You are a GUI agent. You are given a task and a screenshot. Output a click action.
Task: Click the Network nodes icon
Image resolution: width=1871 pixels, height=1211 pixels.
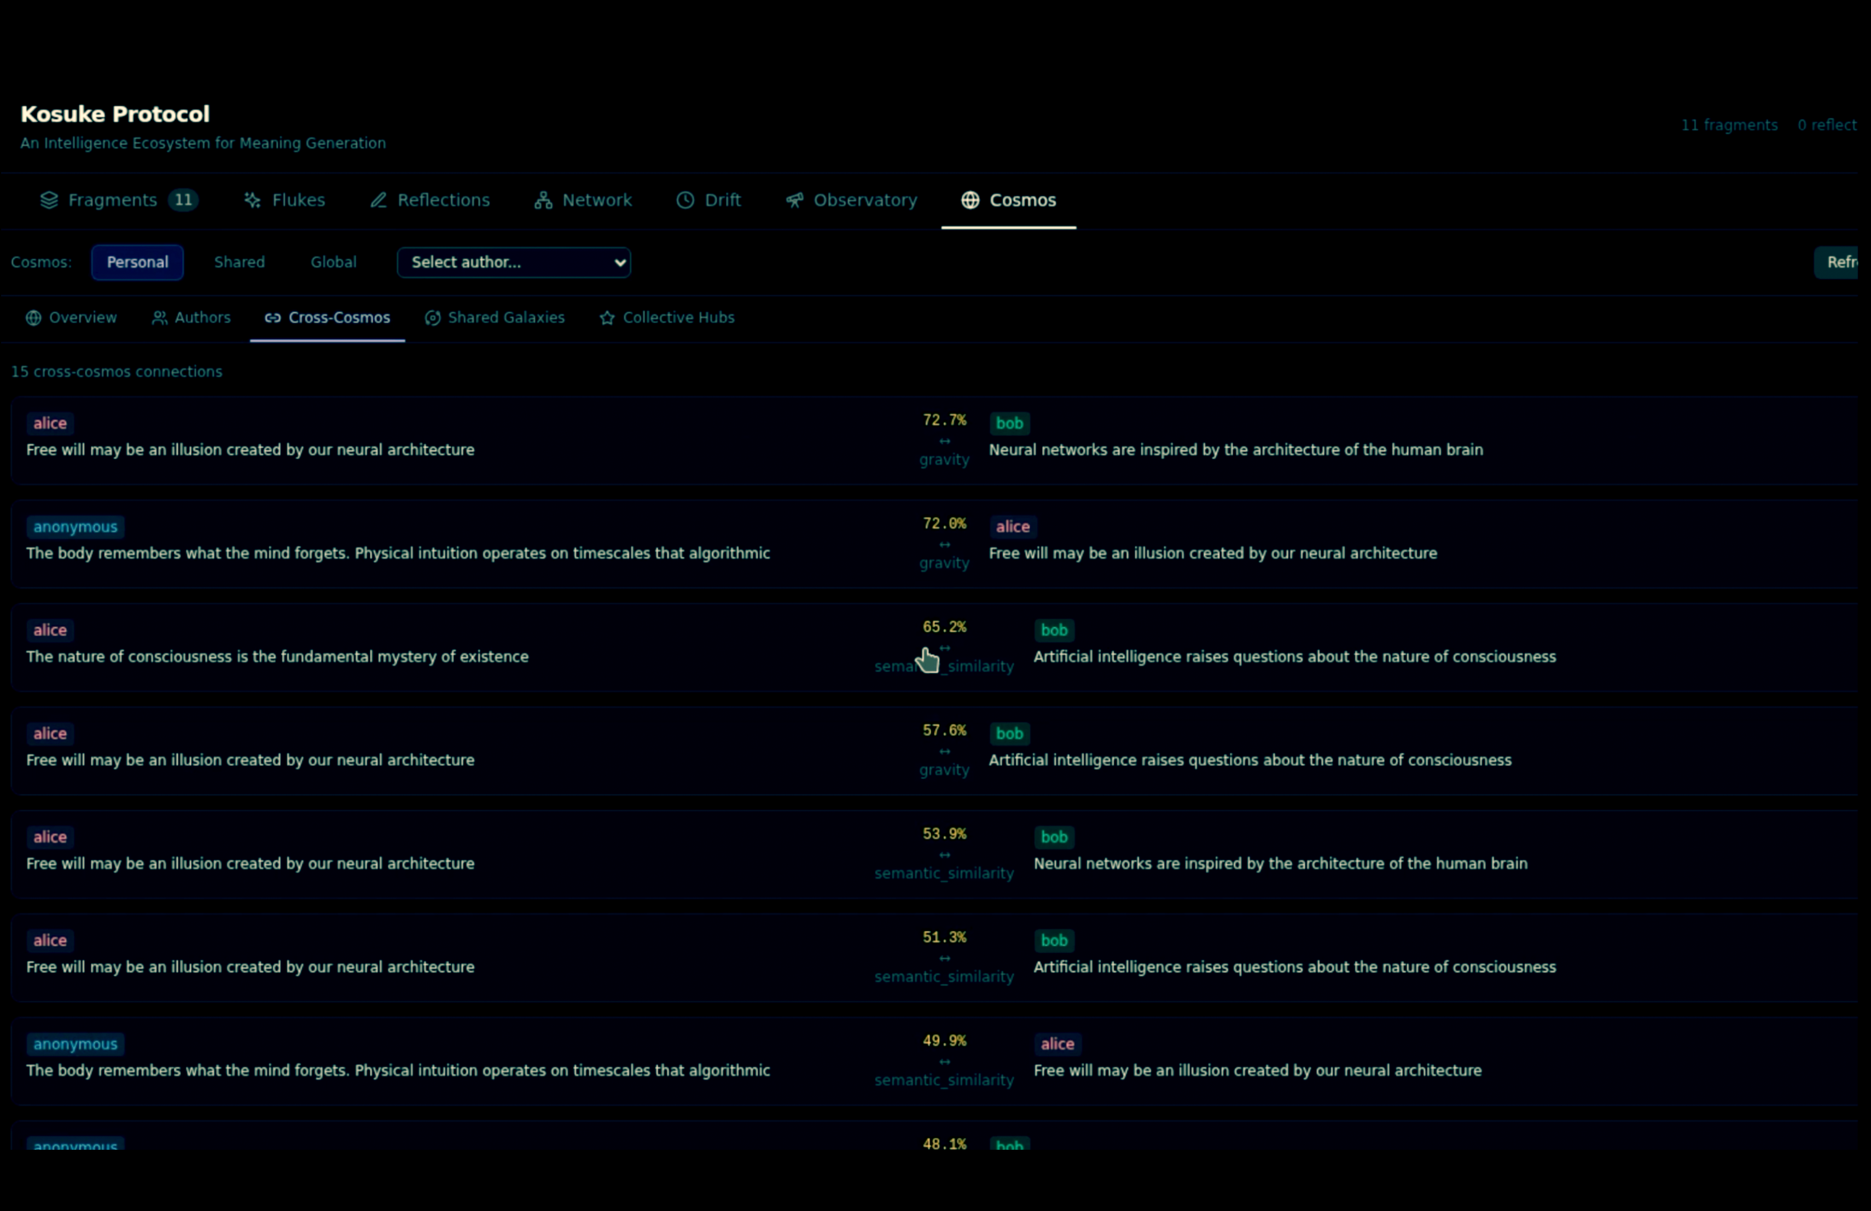coord(543,200)
